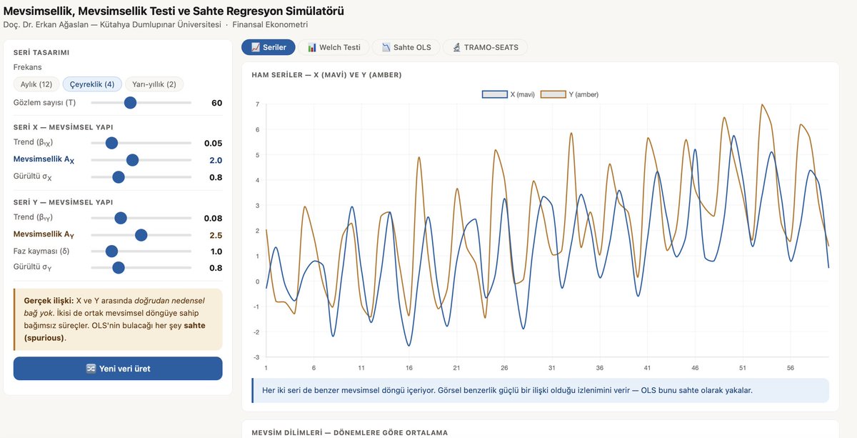Select the Yarı-yıllık (2) frequency option
This screenshot has height=438, width=857.
(154, 84)
